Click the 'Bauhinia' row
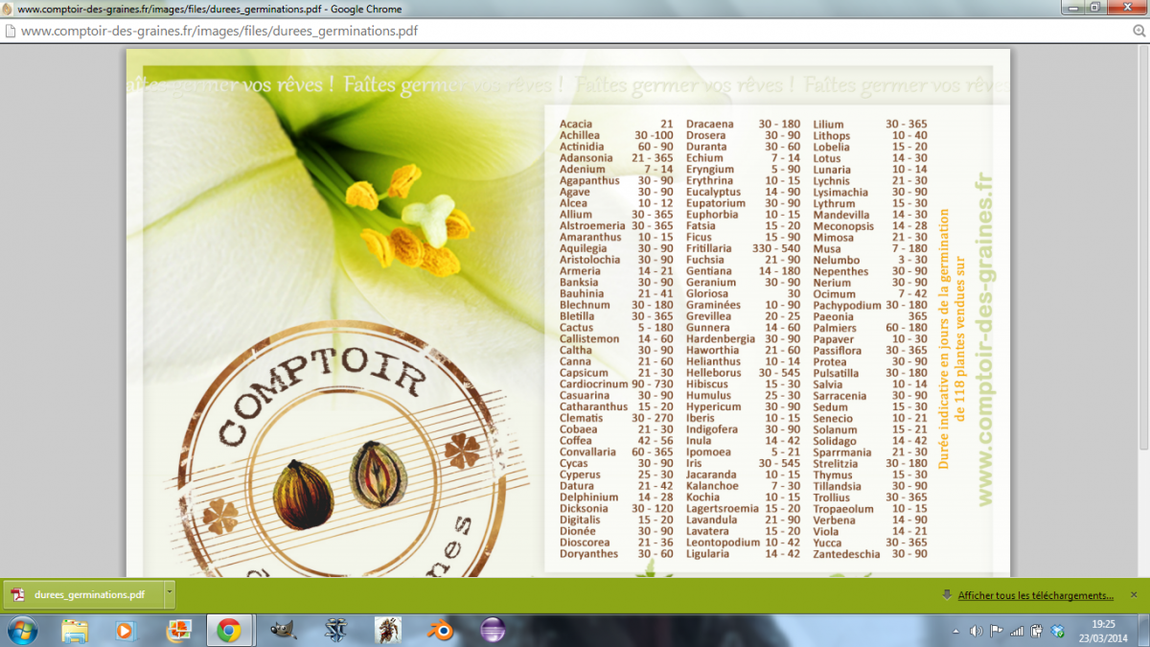This screenshot has height=647, width=1150. pyautogui.click(x=616, y=293)
